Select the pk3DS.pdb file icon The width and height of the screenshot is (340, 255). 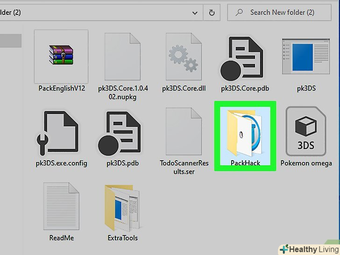(119, 133)
